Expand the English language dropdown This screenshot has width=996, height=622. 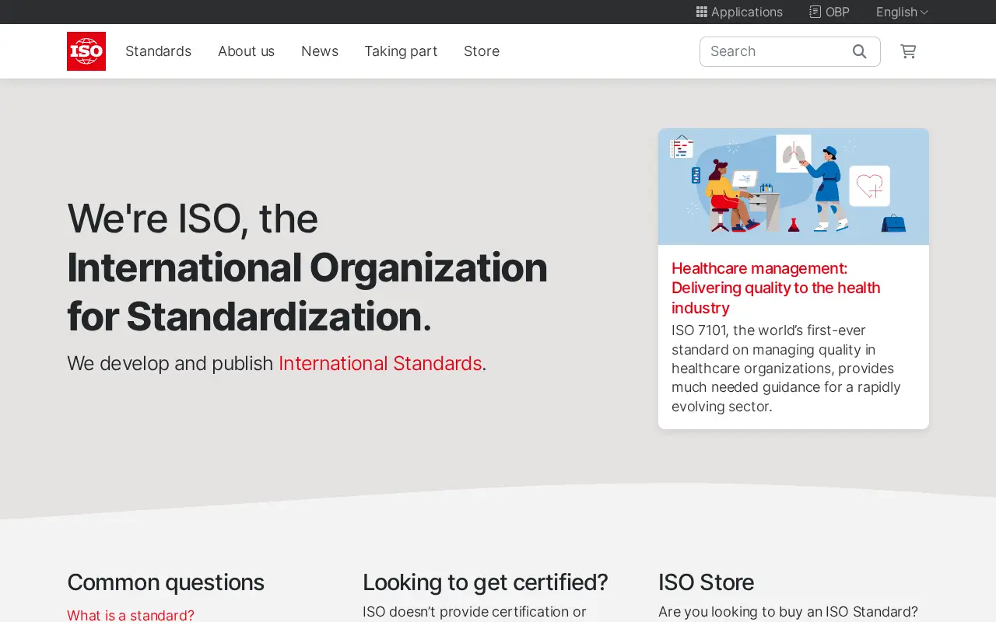point(902,12)
